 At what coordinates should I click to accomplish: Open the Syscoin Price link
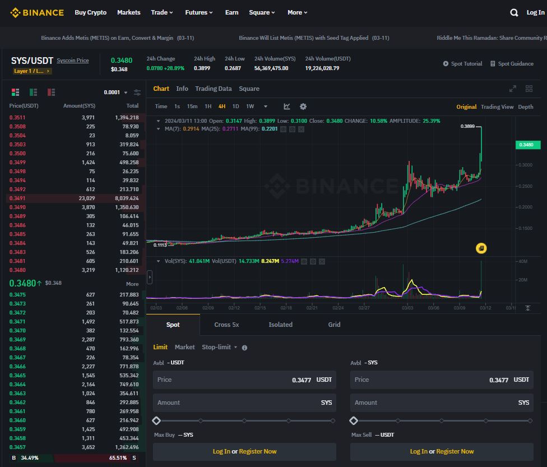[72, 61]
